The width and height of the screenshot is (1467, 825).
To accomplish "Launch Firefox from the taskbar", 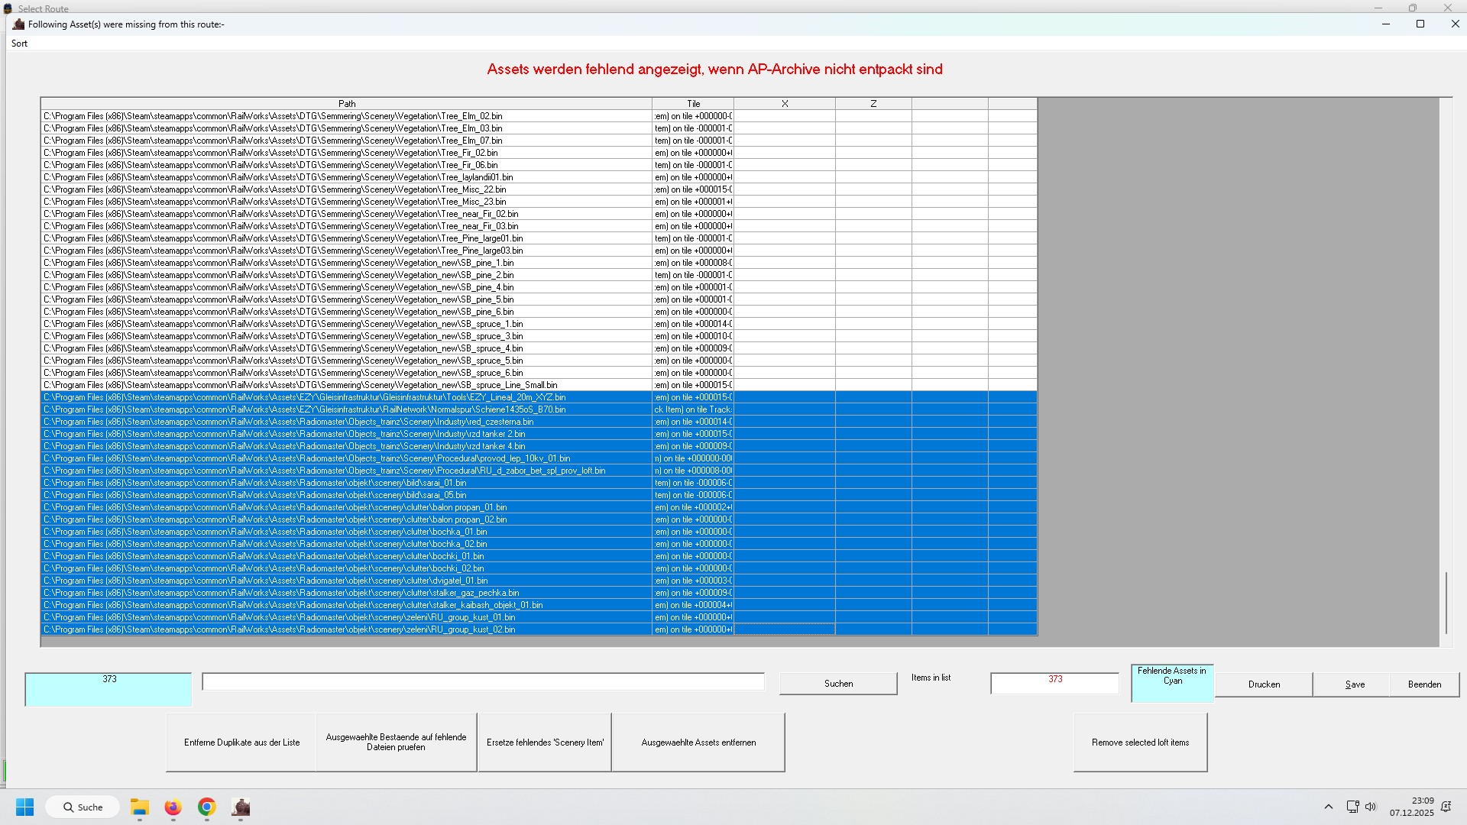I will 173,807.
